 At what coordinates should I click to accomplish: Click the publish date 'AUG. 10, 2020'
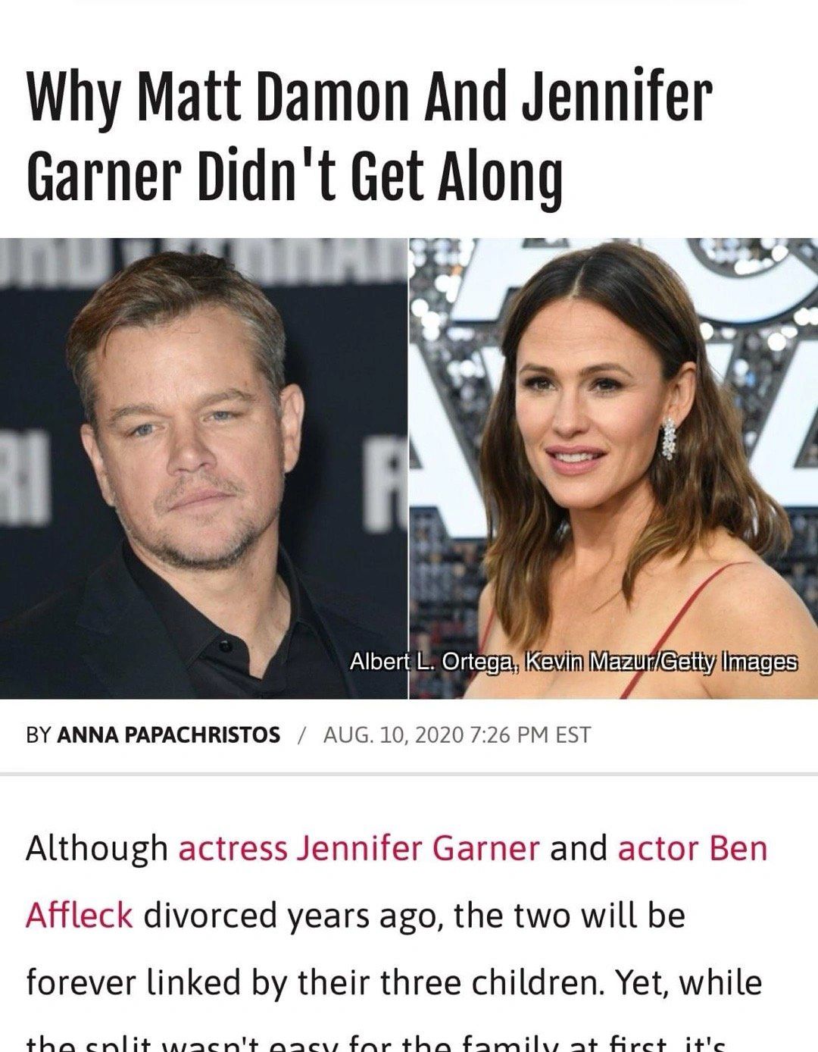click(392, 735)
